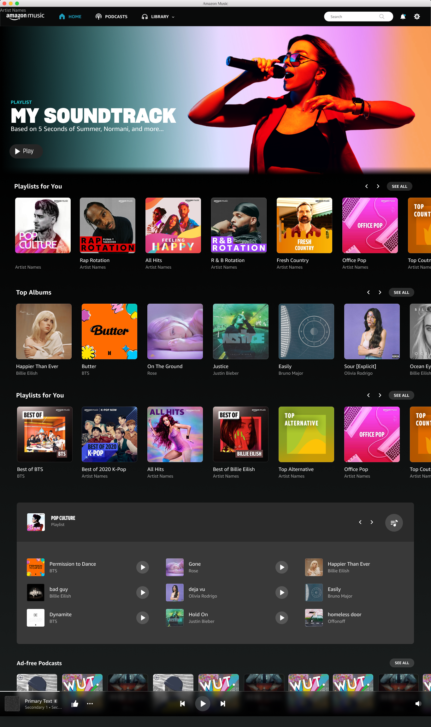See all Top Albums
The height and width of the screenshot is (727, 431).
(x=401, y=292)
